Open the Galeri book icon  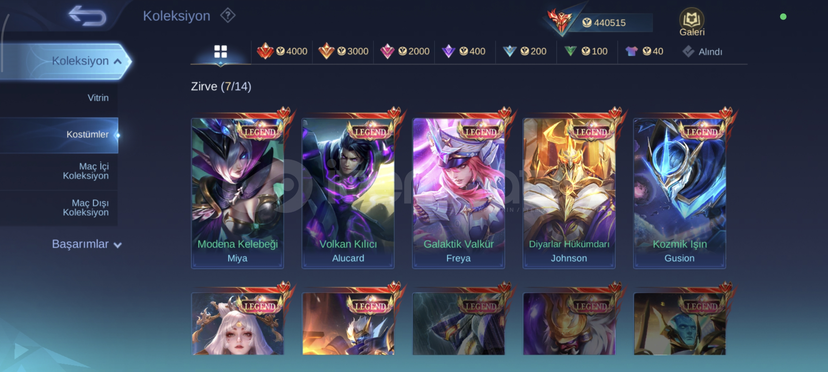click(x=692, y=22)
